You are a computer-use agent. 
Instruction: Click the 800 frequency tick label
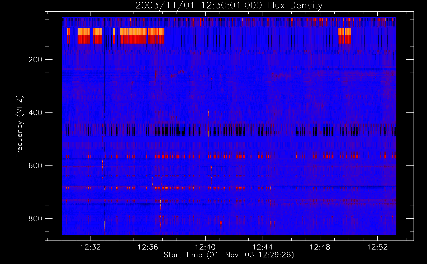point(35,219)
